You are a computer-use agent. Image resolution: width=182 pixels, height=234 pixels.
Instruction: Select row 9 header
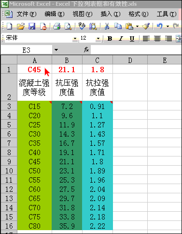click(9, 161)
